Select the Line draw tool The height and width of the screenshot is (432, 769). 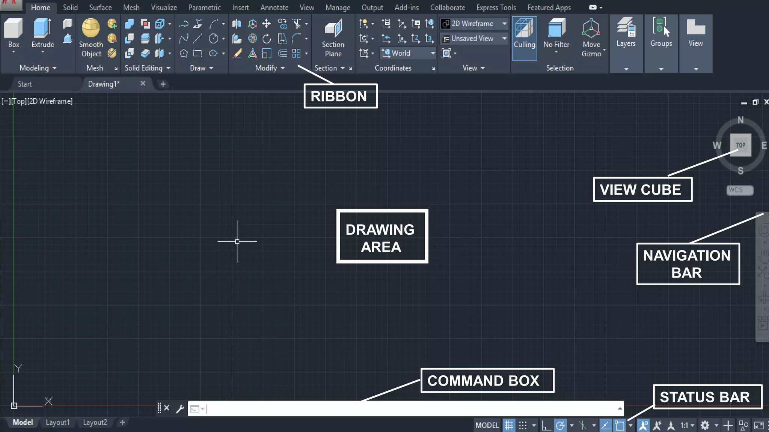coord(198,38)
